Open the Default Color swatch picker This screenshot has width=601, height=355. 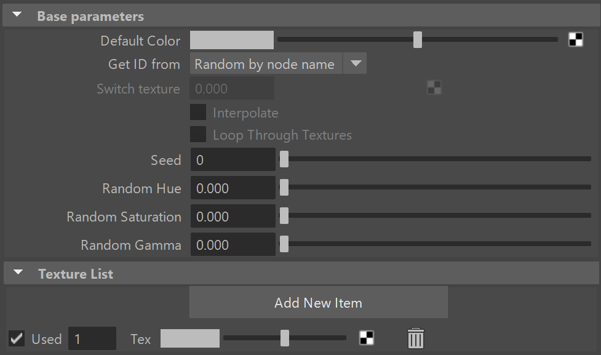coord(232,40)
